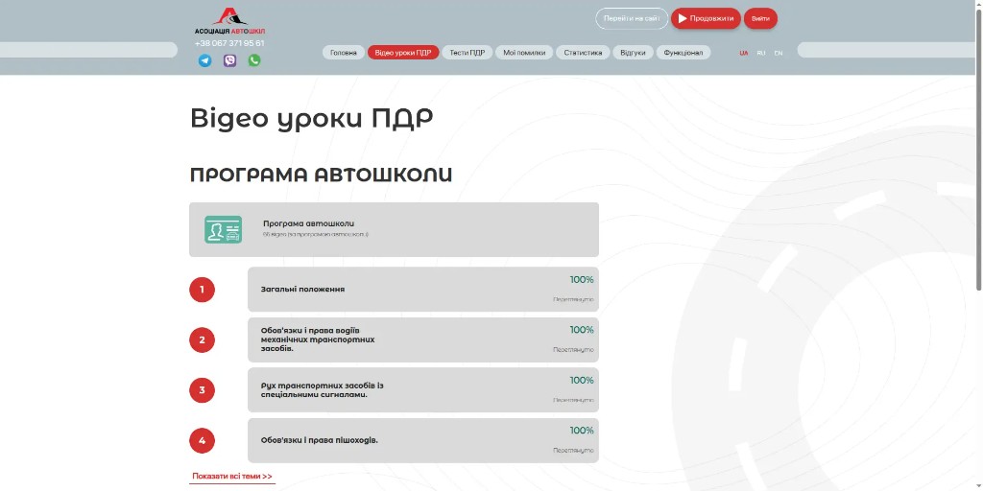Screen dimensions: 983x491
Task: Click the red number 4 circle
Action: [x=202, y=441]
